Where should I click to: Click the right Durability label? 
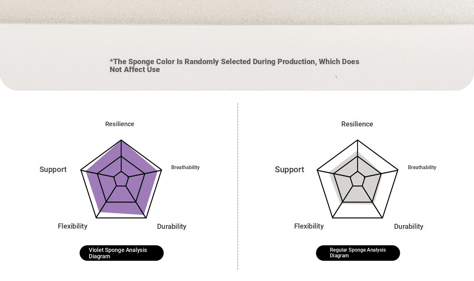point(409,227)
